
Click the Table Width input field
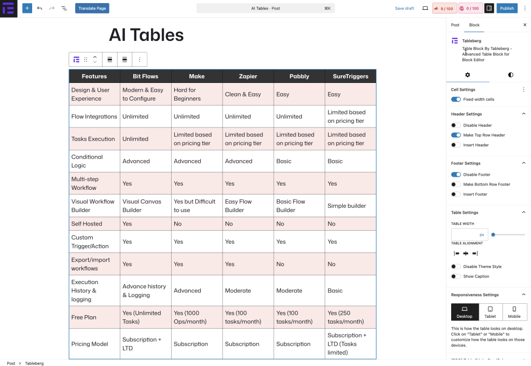465,235
